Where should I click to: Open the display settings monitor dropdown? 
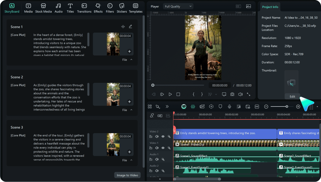[224, 94]
